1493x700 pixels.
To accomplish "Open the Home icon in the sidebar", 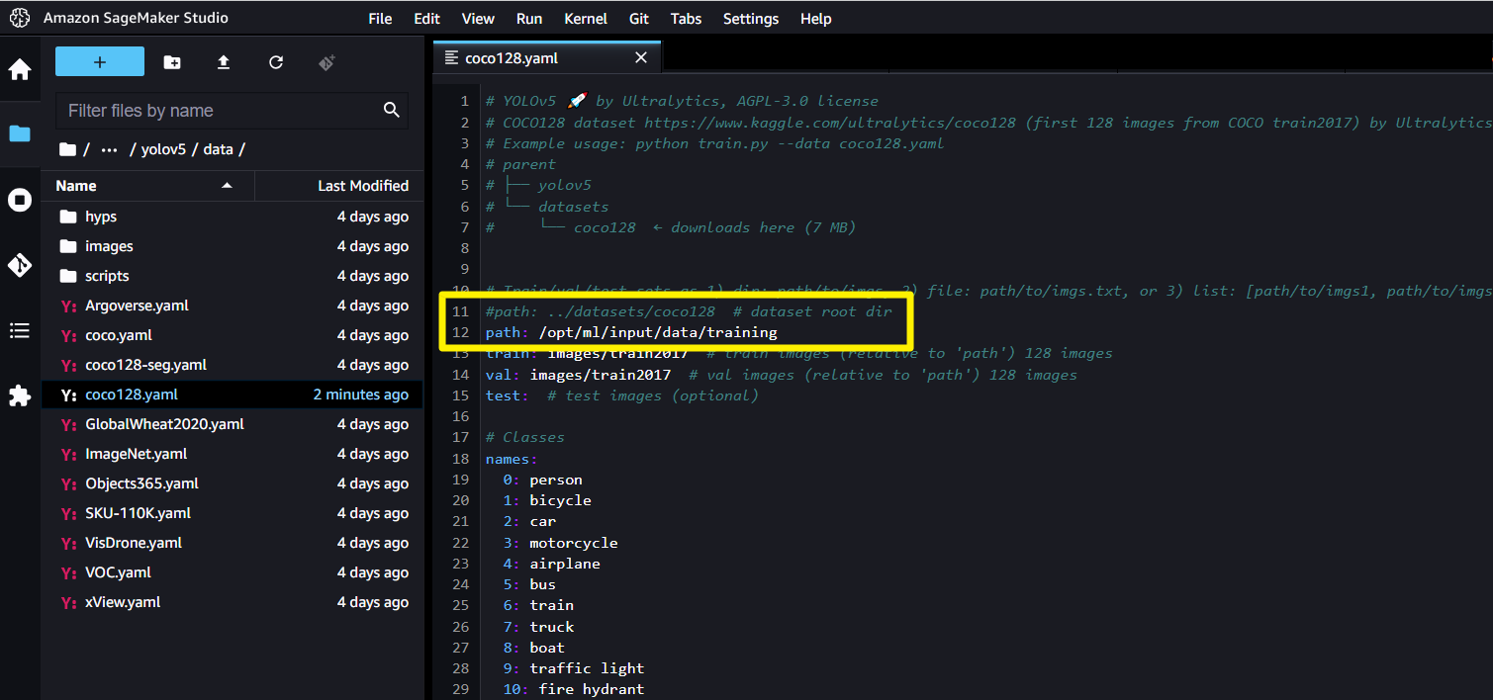I will (x=20, y=70).
